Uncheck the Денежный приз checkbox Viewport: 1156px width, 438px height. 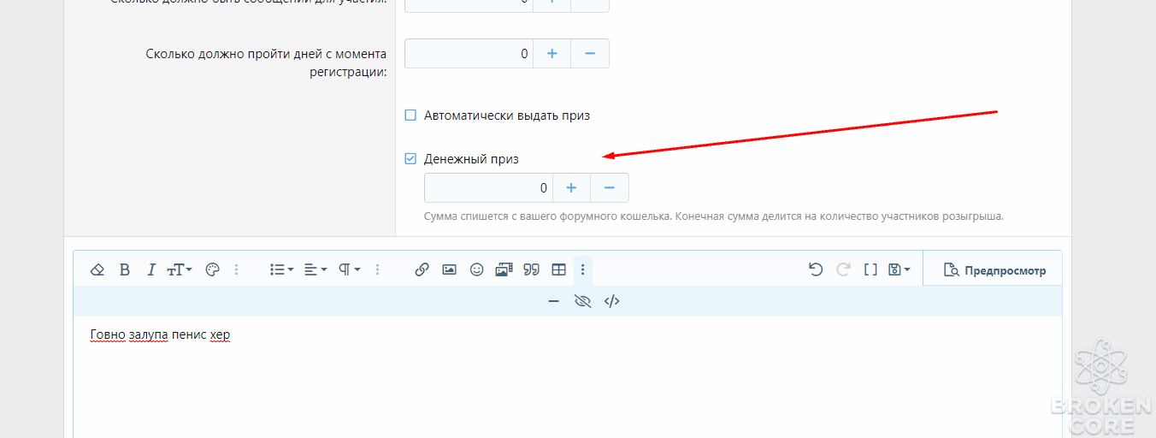coord(410,159)
